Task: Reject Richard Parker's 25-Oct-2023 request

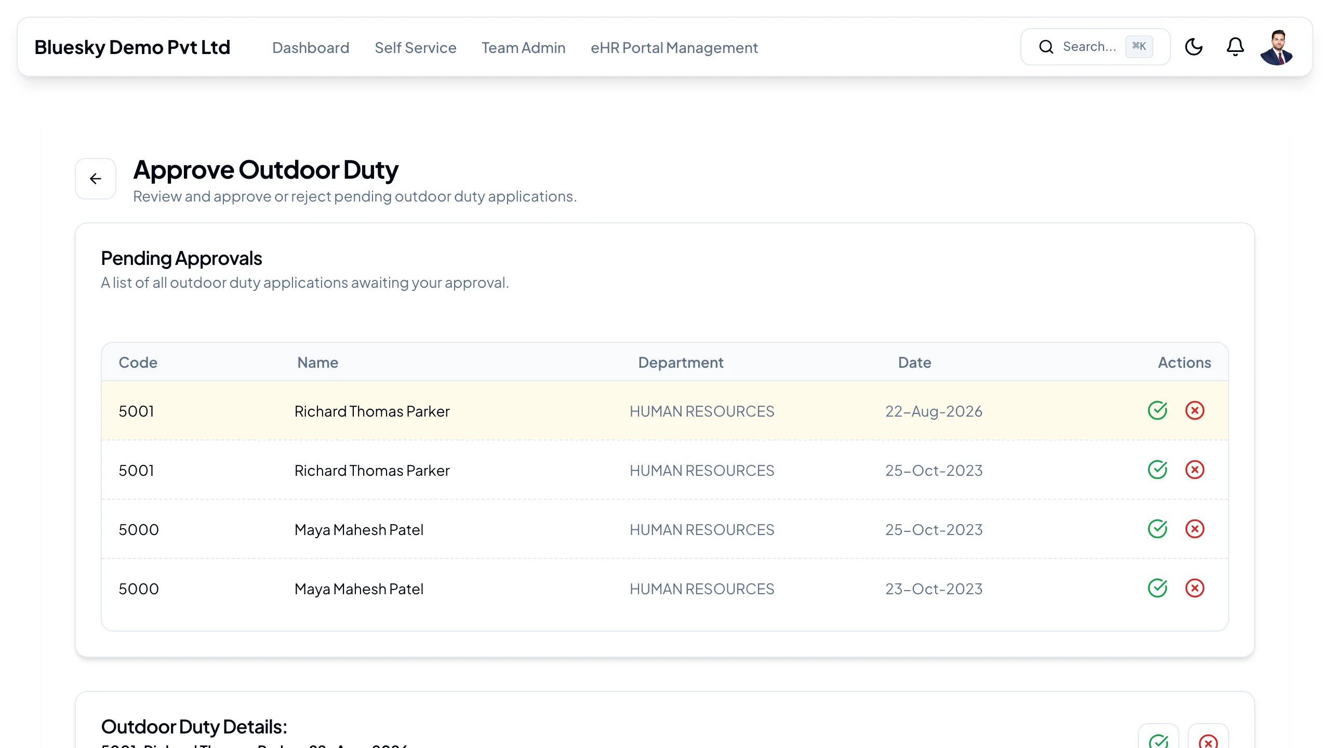Action: point(1194,470)
